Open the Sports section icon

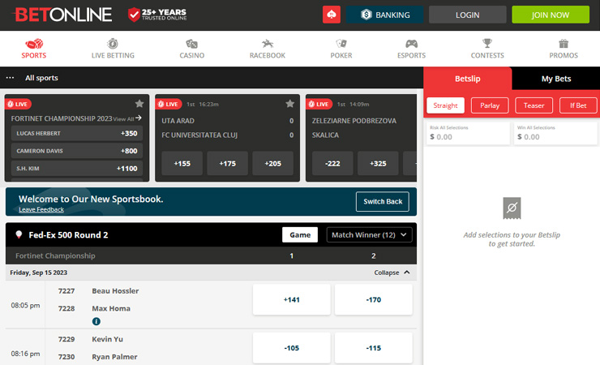pyautogui.click(x=34, y=44)
